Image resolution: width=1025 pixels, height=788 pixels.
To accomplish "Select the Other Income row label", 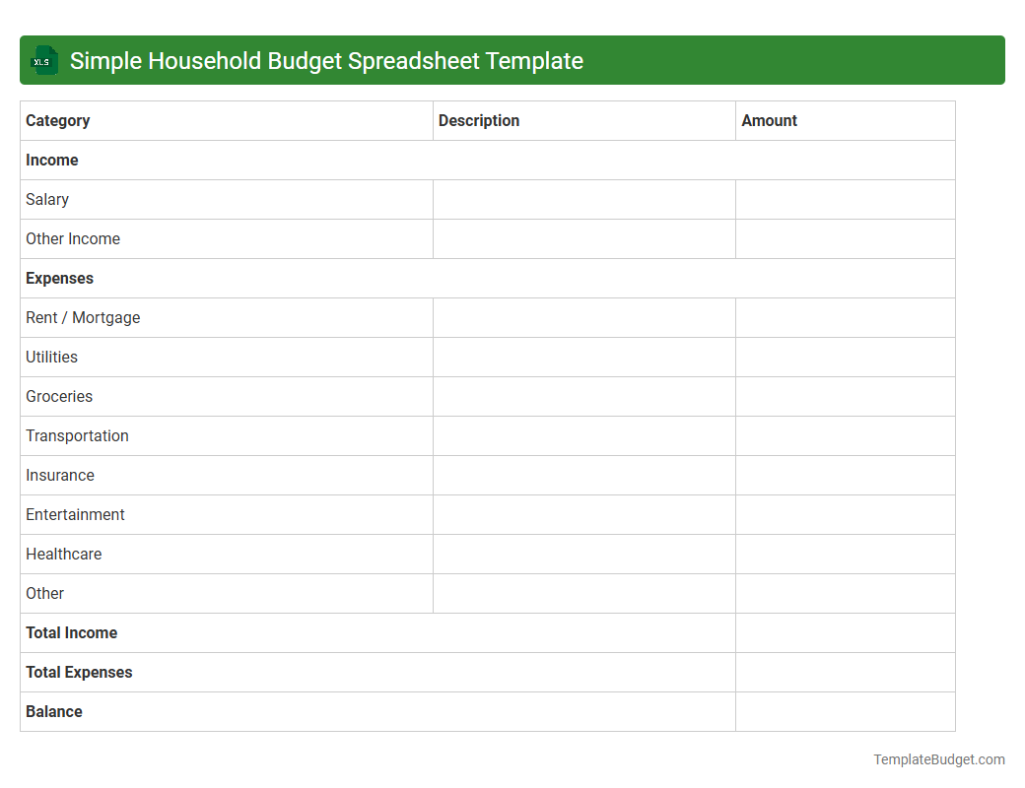I will pos(73,238).
